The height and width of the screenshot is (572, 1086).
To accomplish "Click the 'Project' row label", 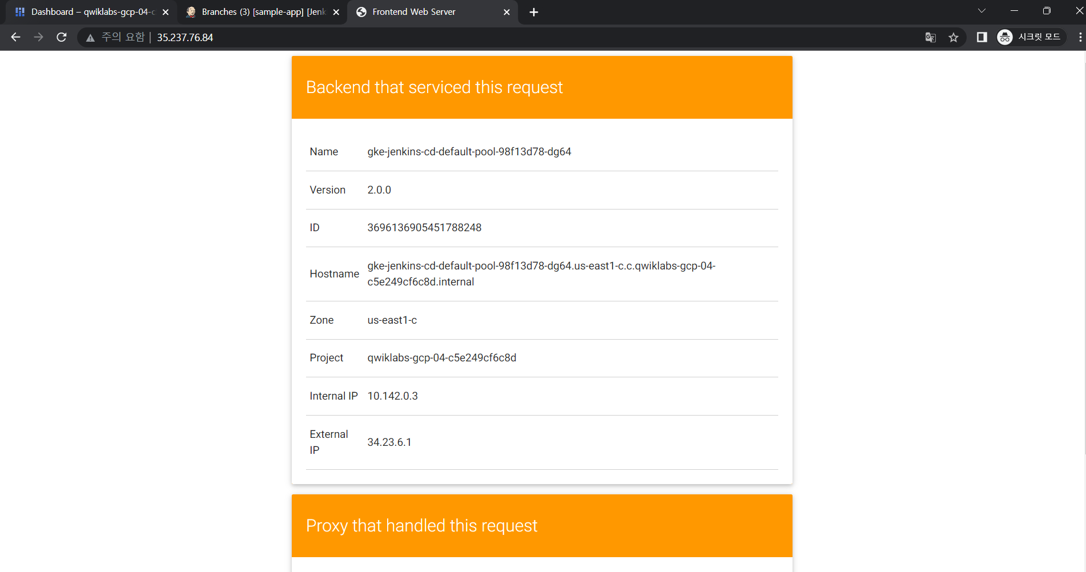I will coord(327,358).
